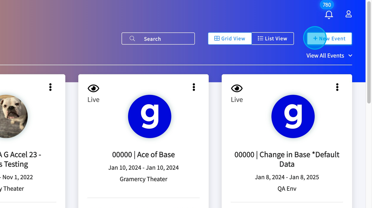Open the notifications bell icon
Image resolution: width=372 pixels, height=208 pixels.
(329, 15)
